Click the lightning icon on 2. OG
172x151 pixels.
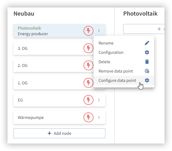point(89,65)
